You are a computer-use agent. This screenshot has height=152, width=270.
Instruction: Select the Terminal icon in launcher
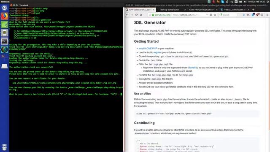(5, 41)
